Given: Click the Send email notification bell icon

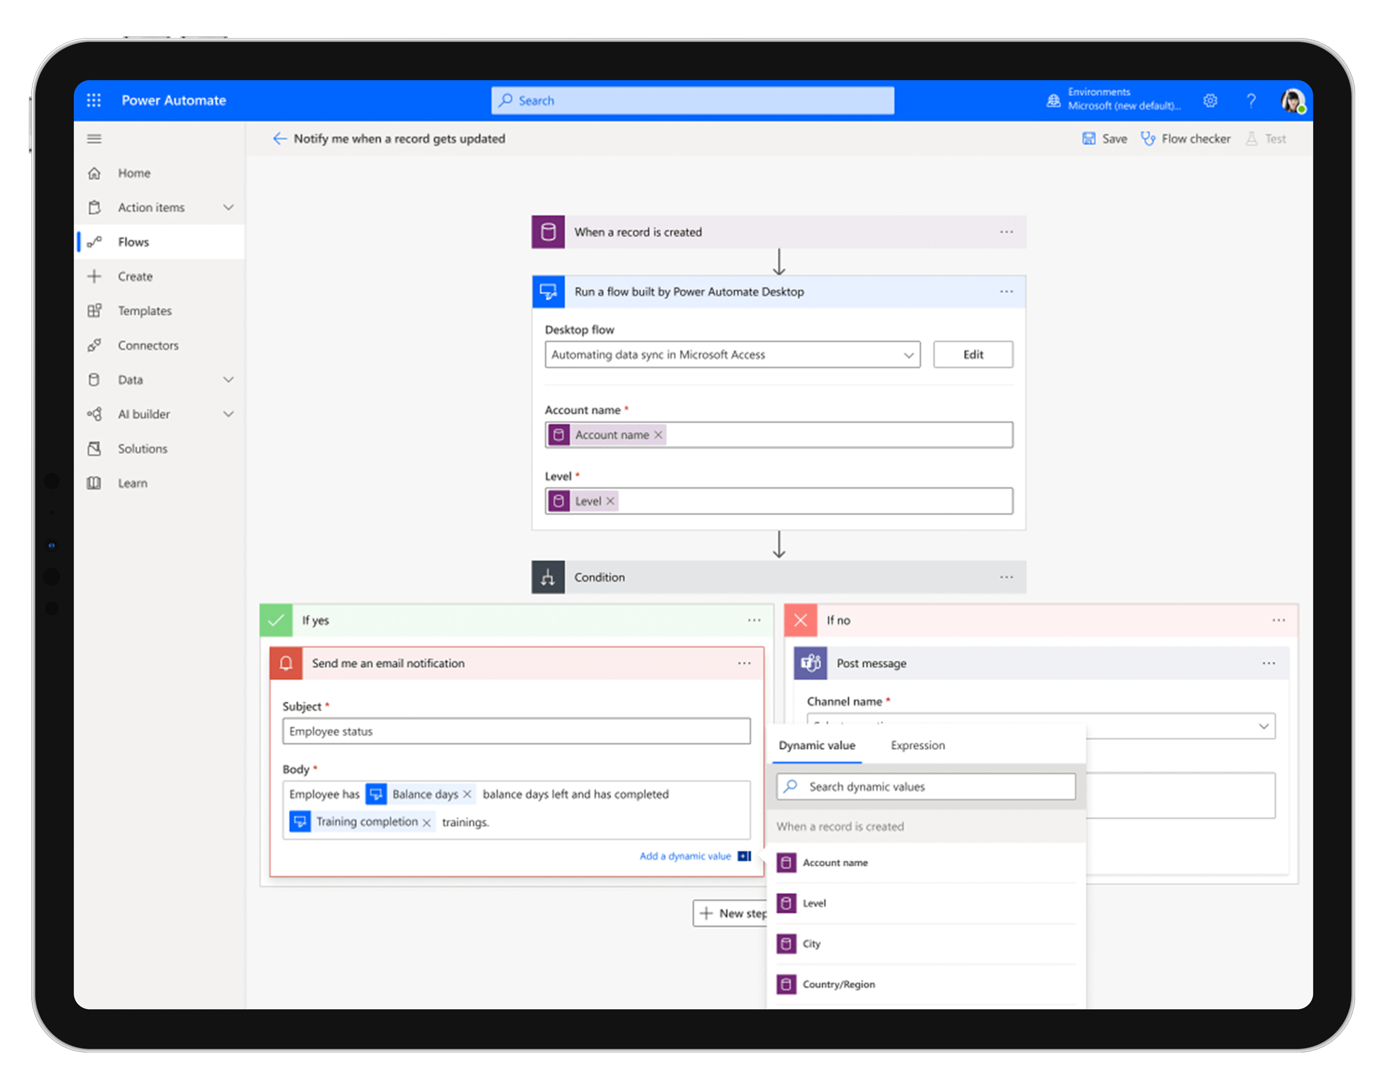Looking at the screenshot, I should pos(291,662).
